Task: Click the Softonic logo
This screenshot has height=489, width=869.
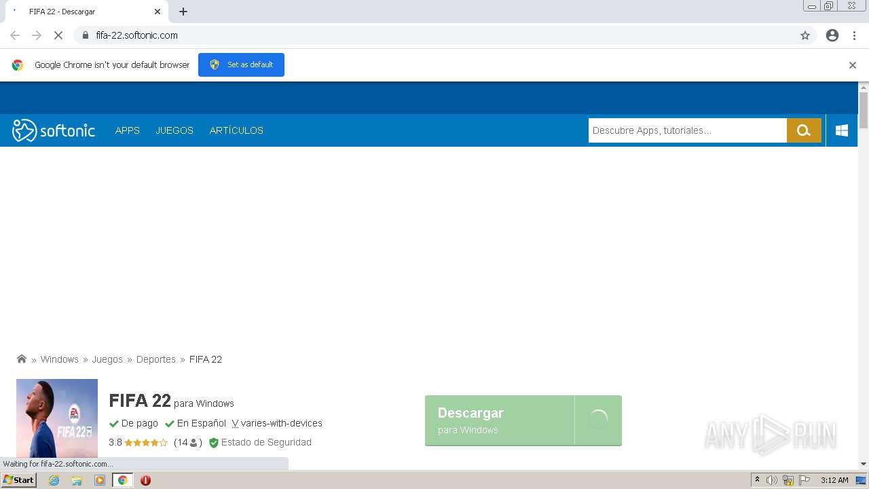Action: (54, 130)
